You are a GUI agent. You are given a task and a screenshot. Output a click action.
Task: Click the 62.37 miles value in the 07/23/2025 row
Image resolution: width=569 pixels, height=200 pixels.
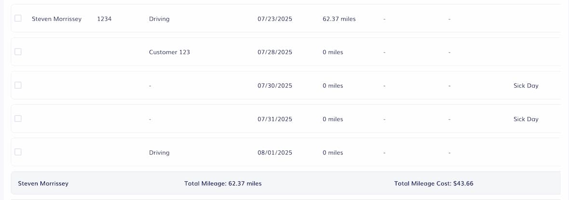(x=339, y=19)
